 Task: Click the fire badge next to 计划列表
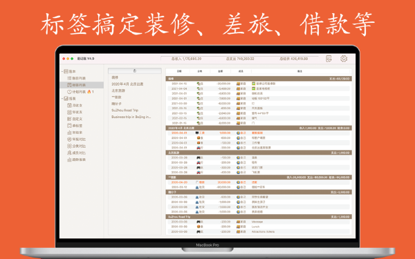pos(89,92)
